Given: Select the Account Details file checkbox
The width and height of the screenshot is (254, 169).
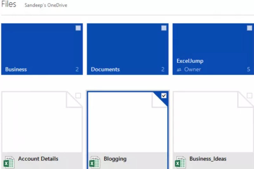Looking at the screenshot, I should click(78, 95).
